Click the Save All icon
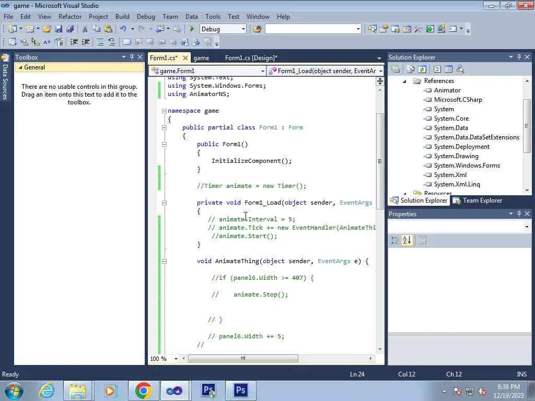This screenshot has height=401, width=535. click(71, 29)
